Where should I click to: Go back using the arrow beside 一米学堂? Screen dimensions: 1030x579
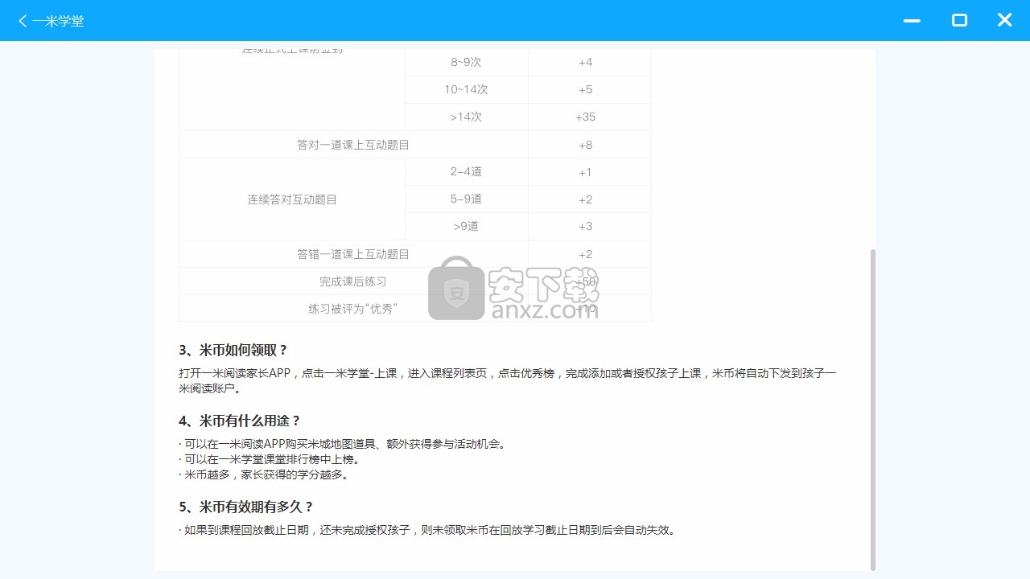[23, 21]
